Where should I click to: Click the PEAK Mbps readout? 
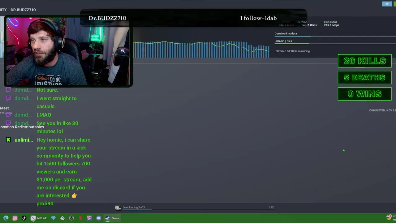click(307, 24)
